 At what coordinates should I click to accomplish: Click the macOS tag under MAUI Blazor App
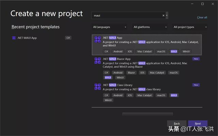174,73
